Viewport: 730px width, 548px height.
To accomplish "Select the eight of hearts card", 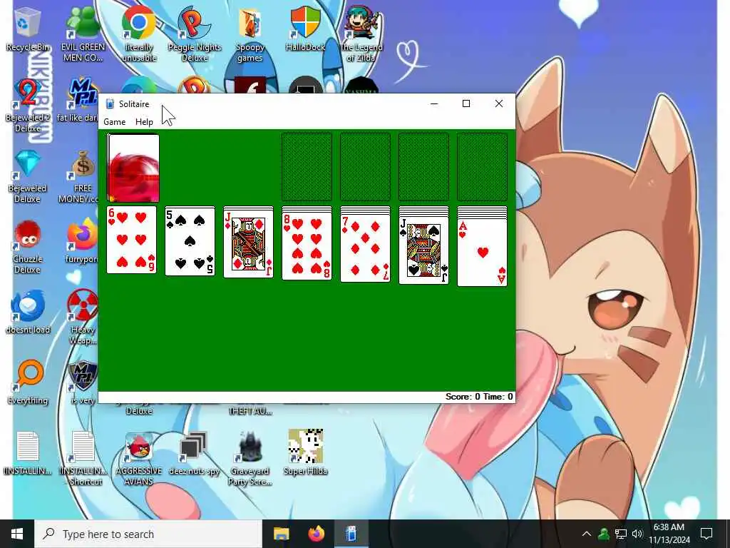I will (x=307, y=245).
